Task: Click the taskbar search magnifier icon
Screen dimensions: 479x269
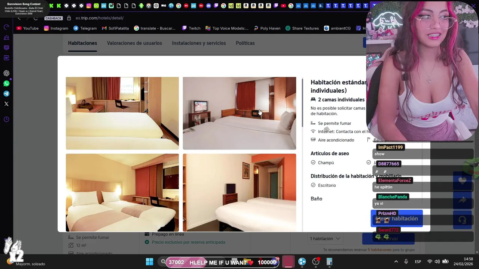Action: click(x=163, y=262)
